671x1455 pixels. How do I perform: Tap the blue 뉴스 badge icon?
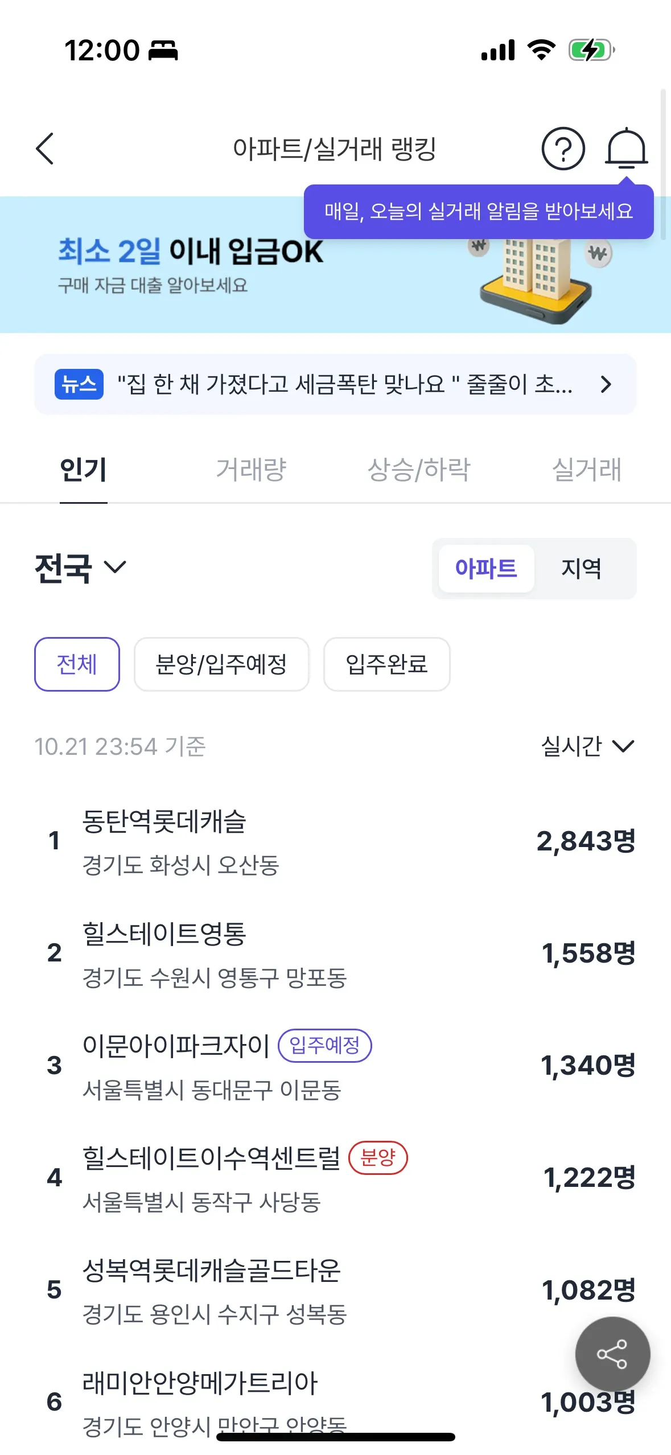click(x=79, y=384)
